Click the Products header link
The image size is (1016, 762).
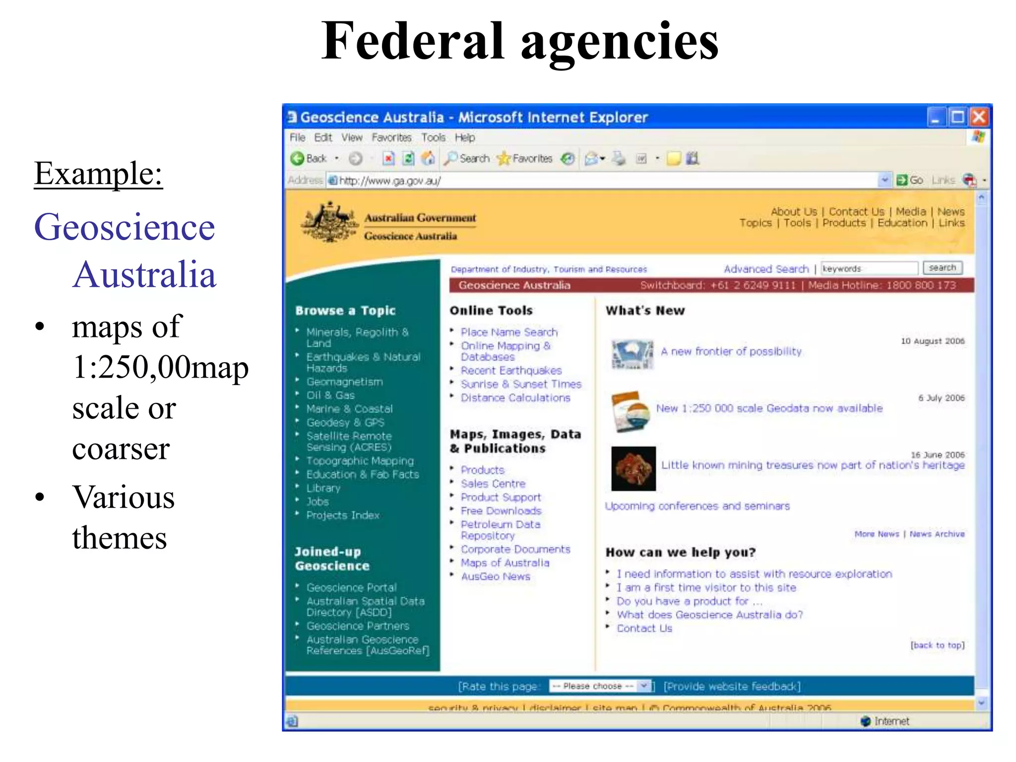(x=844, y=223)
